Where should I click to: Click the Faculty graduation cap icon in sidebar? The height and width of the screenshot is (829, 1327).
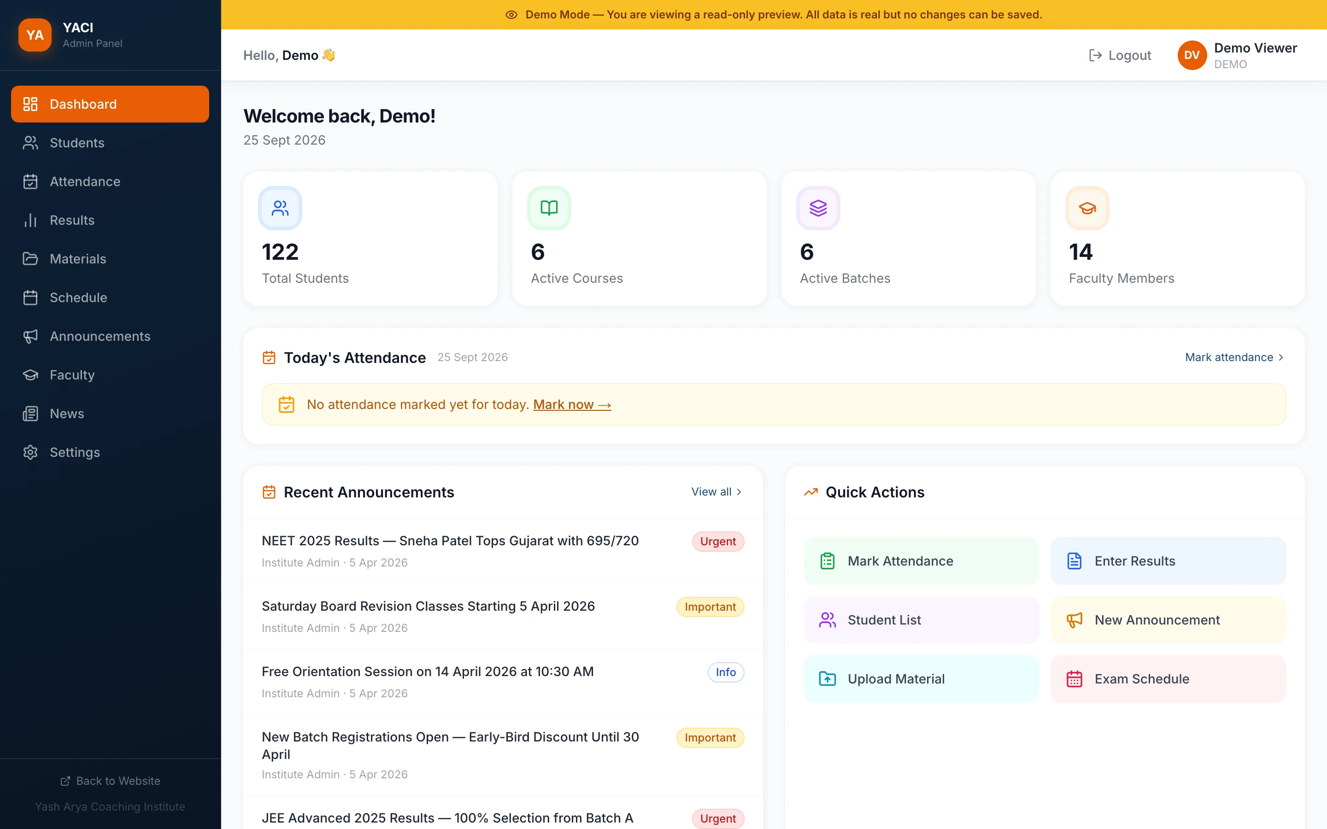click(x=30, y=375)
